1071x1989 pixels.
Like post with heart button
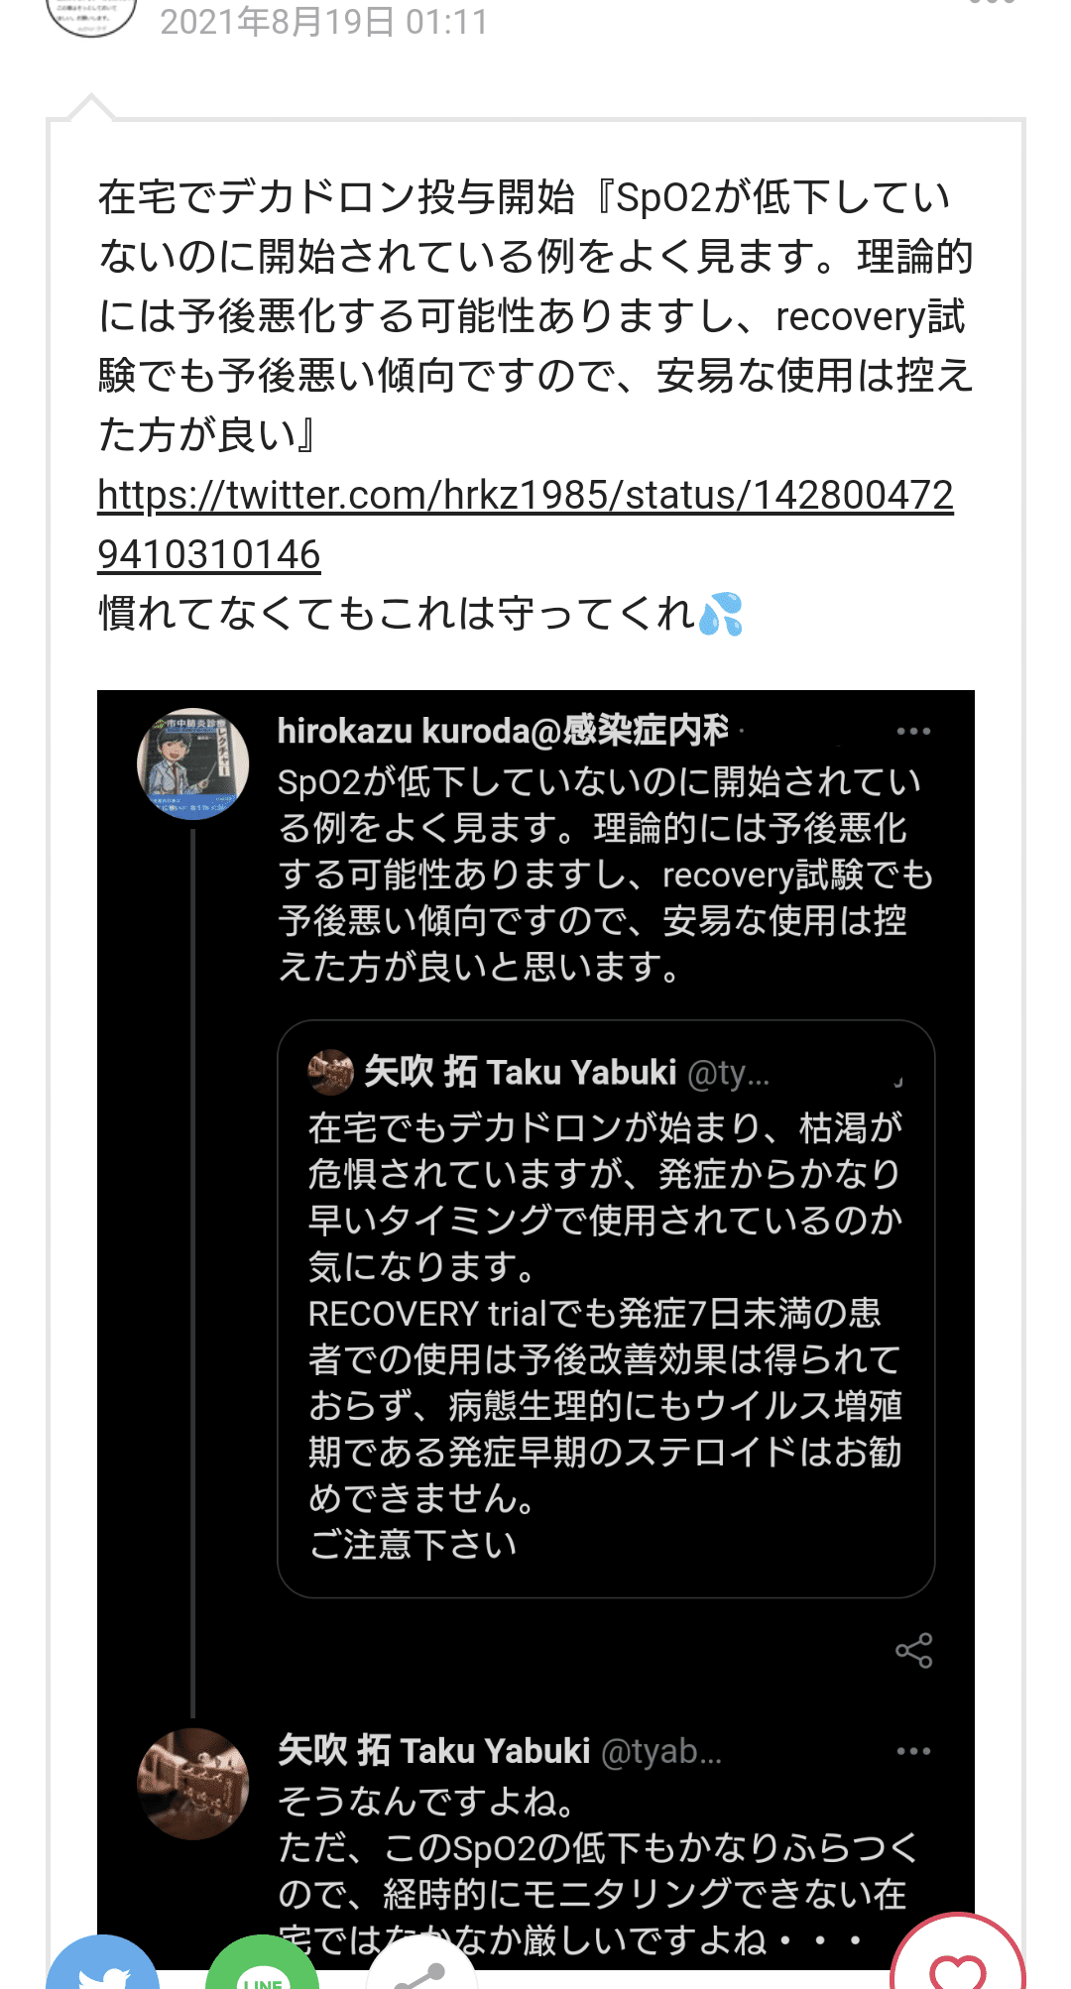click(957, 1963)
